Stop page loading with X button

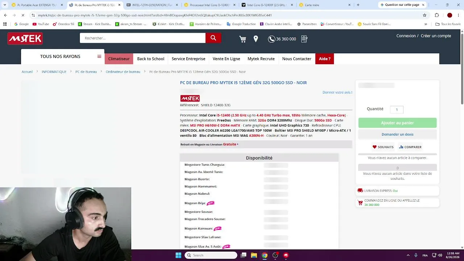click(x=22, y=15)
